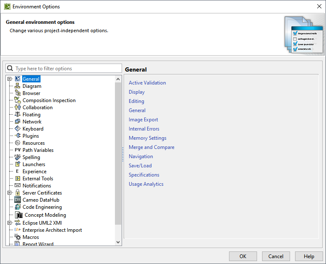Click the Notifications envelope icon
326x264 pixels.
(x=18, y=186)
